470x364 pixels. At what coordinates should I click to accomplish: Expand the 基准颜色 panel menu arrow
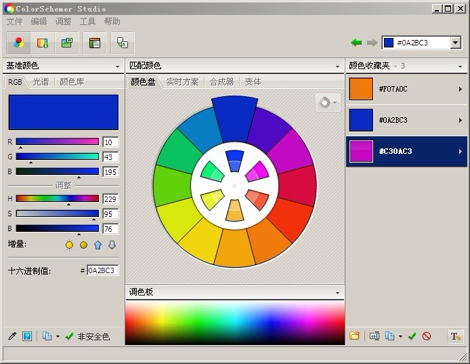[x=118, y=66]
